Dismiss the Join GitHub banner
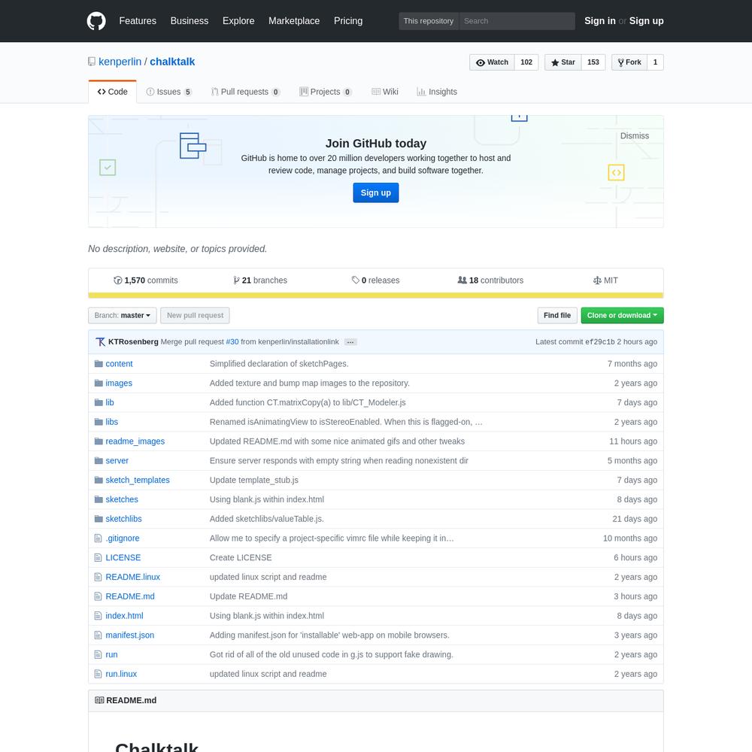The width and height of the screenshot is (752, 752). (x=635, y=135)
